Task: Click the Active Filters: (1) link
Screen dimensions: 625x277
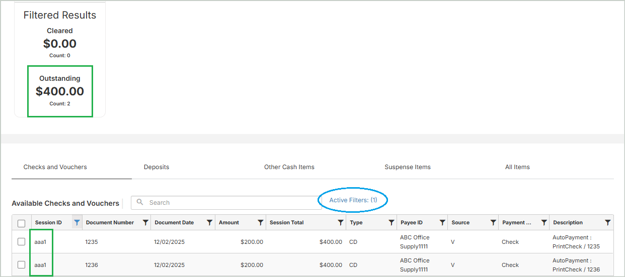Action: [x=353, y=200]
